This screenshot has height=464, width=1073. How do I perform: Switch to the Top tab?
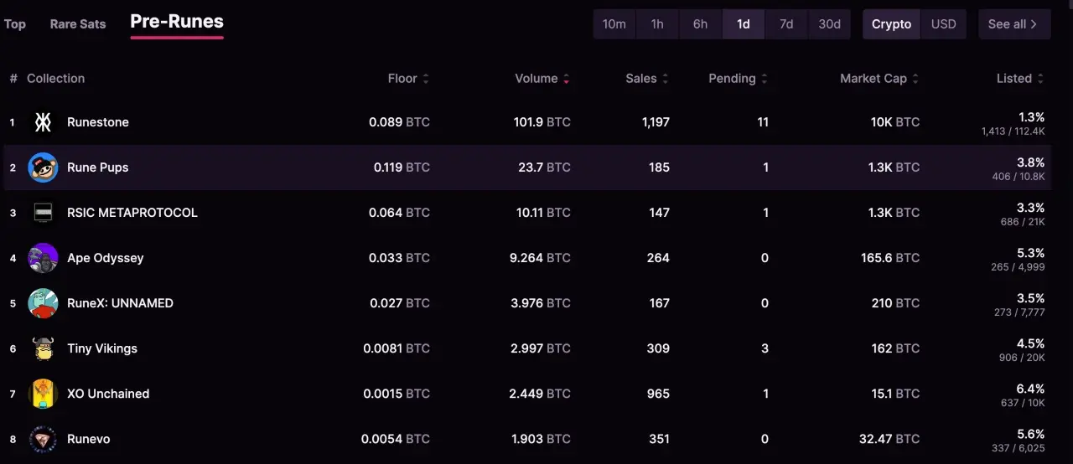coord(15,24)
